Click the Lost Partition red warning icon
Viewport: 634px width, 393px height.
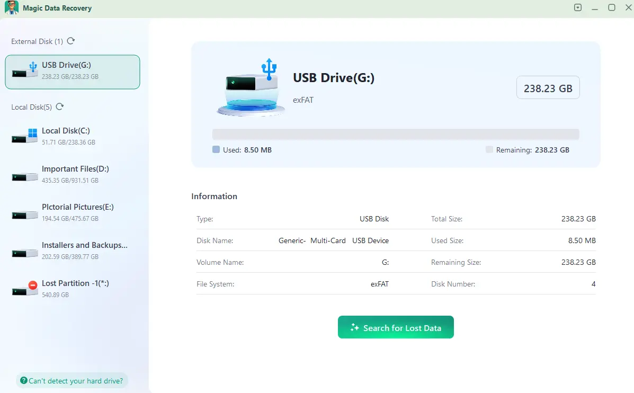click(x=33, y=285)
